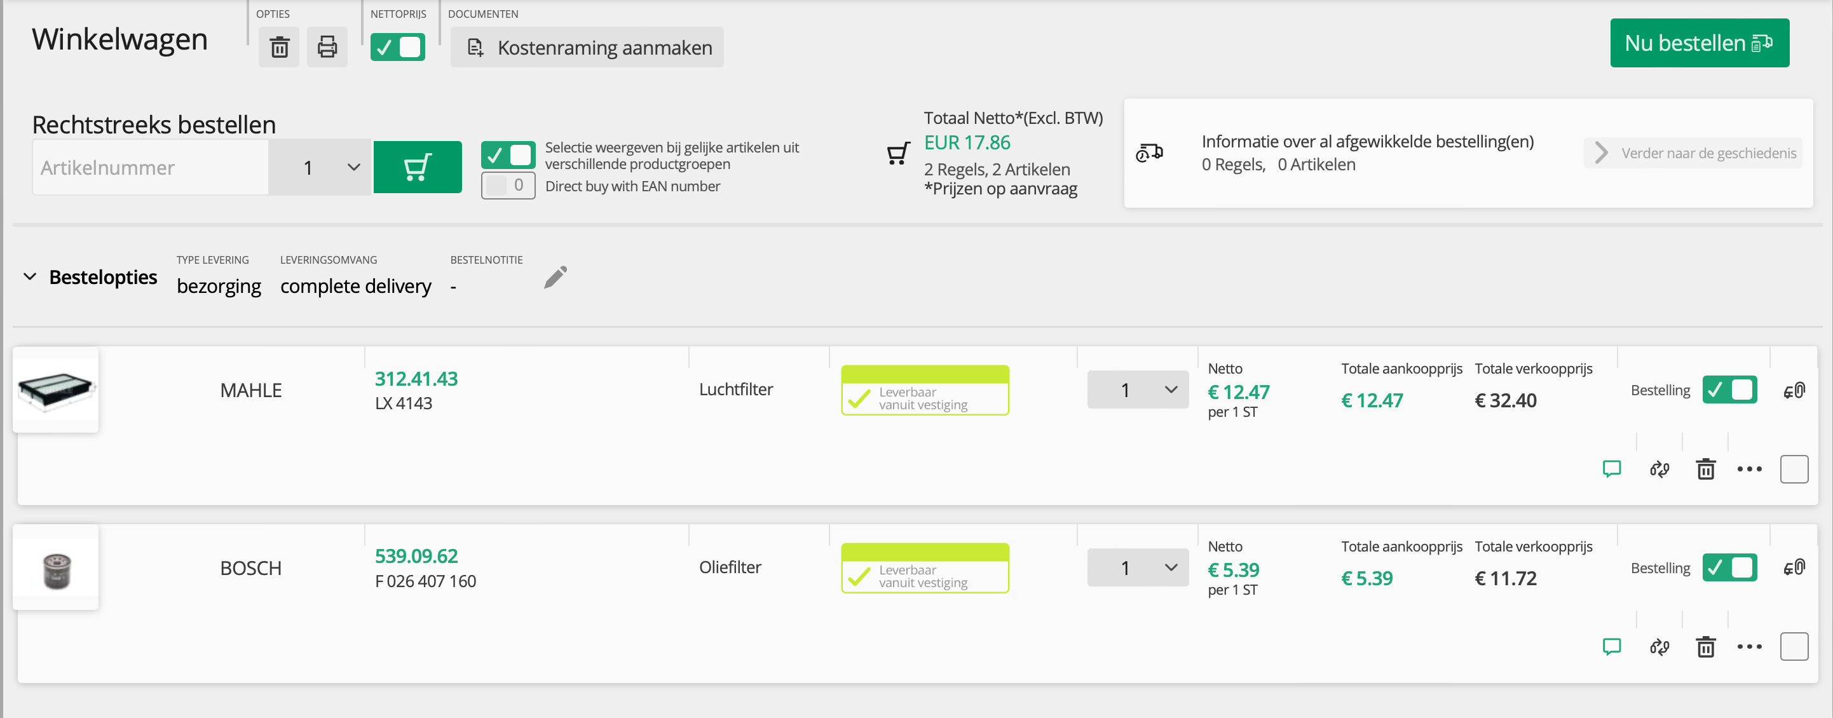1833x718 pixels.
Task: Toggle the Nettoprijs switch
Action: 397,48
